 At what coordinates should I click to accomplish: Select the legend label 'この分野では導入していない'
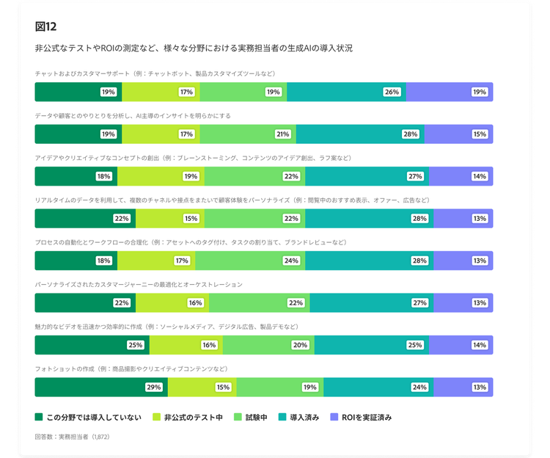pos(94,418)
